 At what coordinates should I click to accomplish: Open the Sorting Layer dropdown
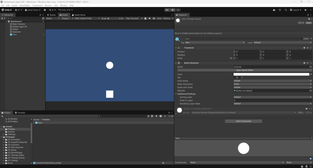pyautogui.click(x=273, y=97)
